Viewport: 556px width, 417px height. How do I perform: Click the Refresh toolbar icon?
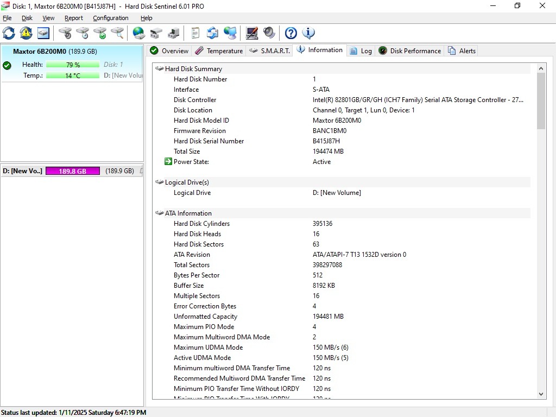pyautogui.click(x=9, y=33)
